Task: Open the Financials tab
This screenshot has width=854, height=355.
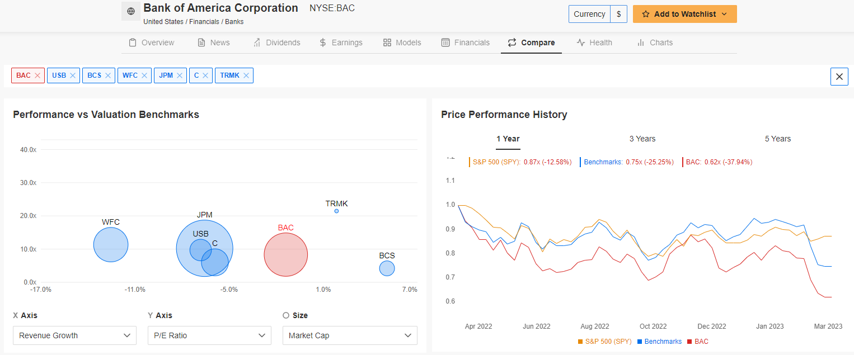Action: 466,42
